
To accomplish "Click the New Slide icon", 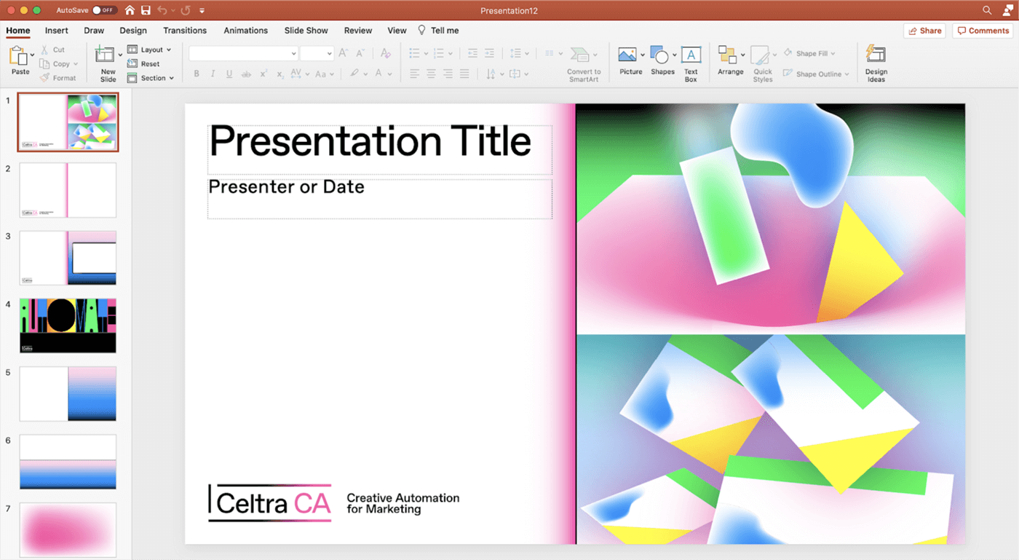I will coord(106,55).
